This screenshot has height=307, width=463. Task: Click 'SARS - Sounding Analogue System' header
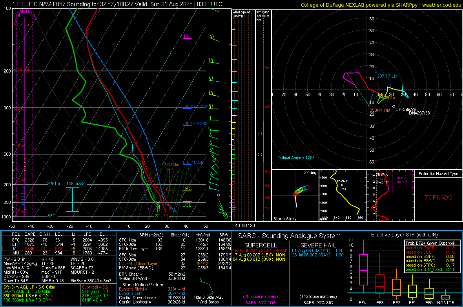[x=289, y=236]
